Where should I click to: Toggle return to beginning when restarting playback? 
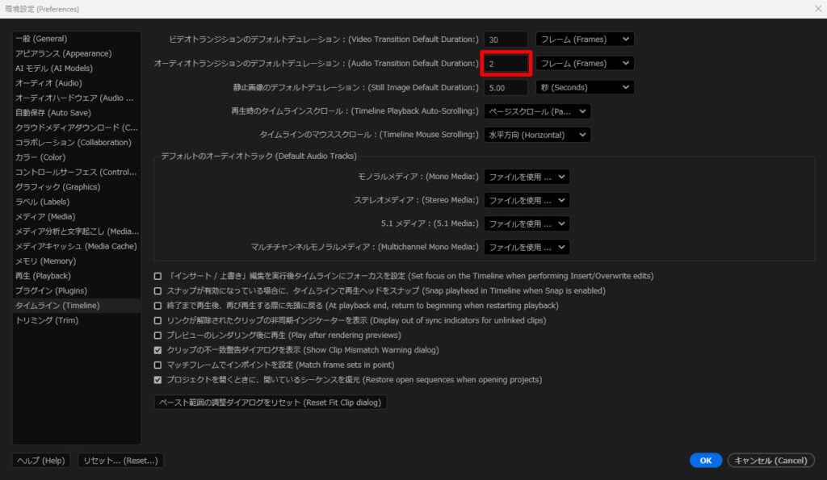[x=157, y=306]
